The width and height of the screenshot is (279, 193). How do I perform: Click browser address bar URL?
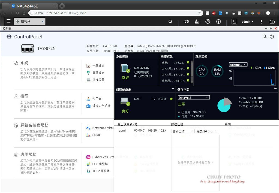66,13
